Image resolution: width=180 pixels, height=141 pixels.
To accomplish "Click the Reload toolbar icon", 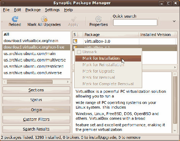I will point(15,19).
